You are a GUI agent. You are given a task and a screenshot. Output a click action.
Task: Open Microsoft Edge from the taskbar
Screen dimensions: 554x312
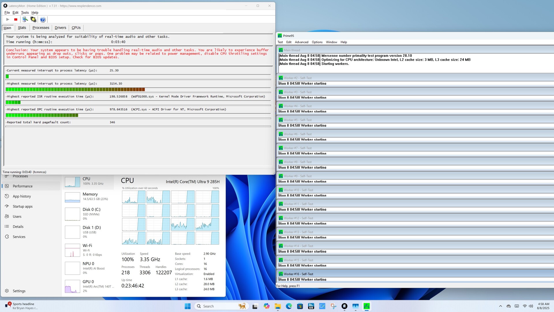pyautogui.click(x=289, y=306)
